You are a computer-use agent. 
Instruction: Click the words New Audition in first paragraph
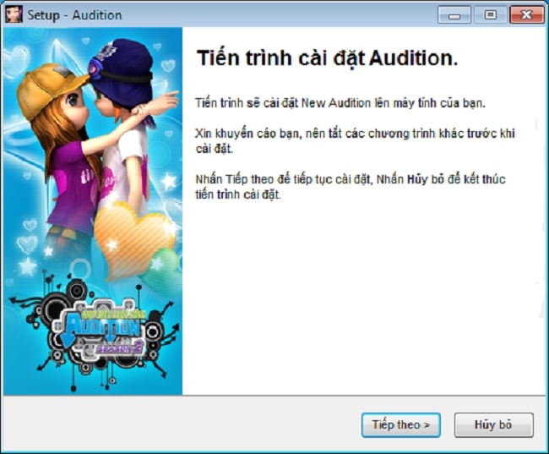pyautogui.click(x=336, y=103)
